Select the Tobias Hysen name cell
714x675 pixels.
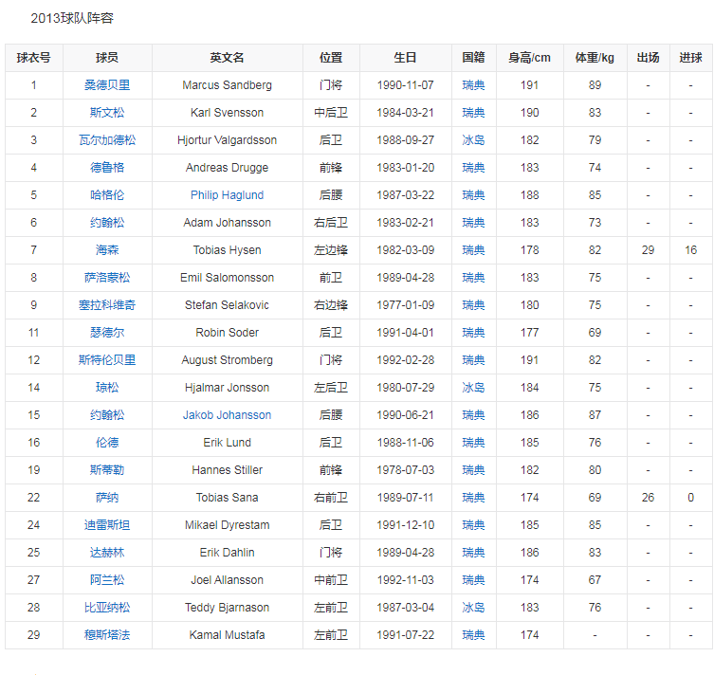[x=227, y=250]
